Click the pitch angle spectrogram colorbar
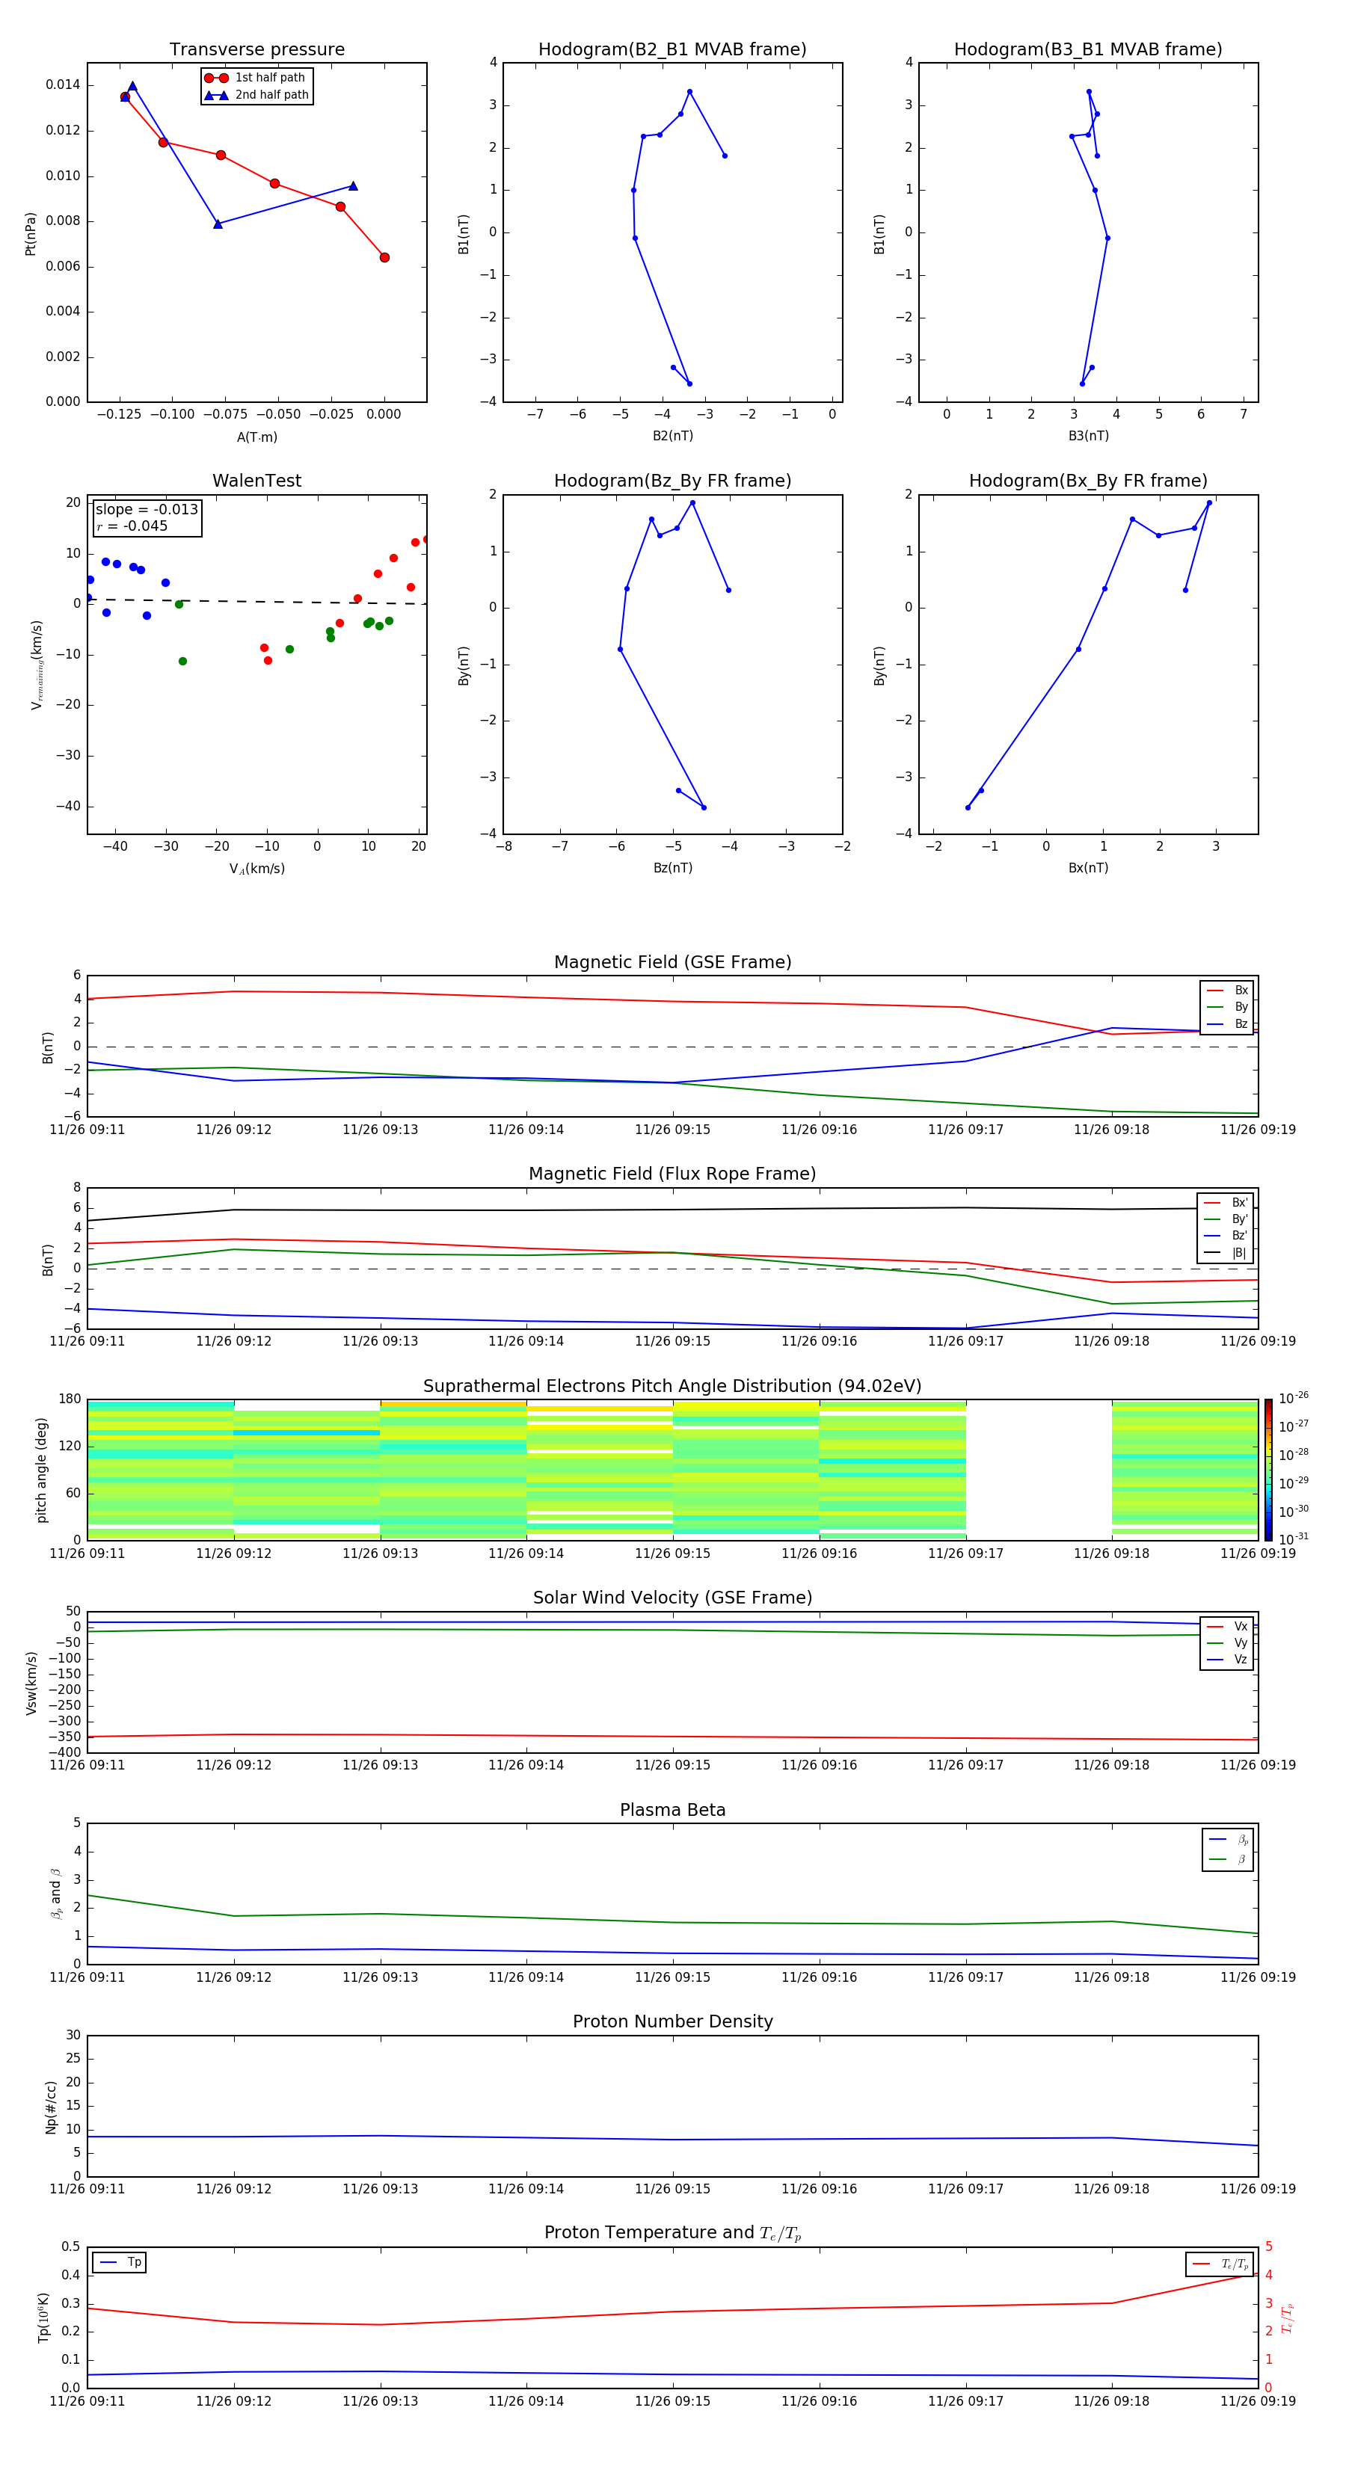The image size is (1346, 2467). (x=1268, y=1470)
